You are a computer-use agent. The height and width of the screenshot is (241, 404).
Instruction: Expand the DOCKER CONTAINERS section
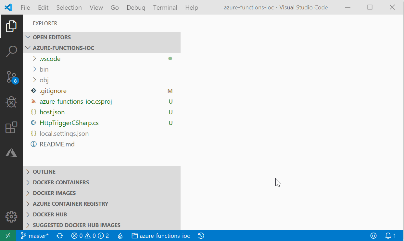(x=60, y=182)
